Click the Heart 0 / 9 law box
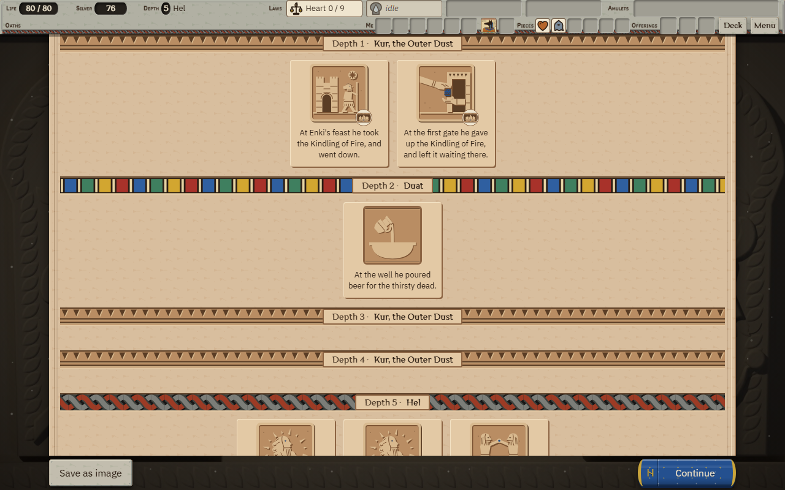785x490 pixels. 324,9
